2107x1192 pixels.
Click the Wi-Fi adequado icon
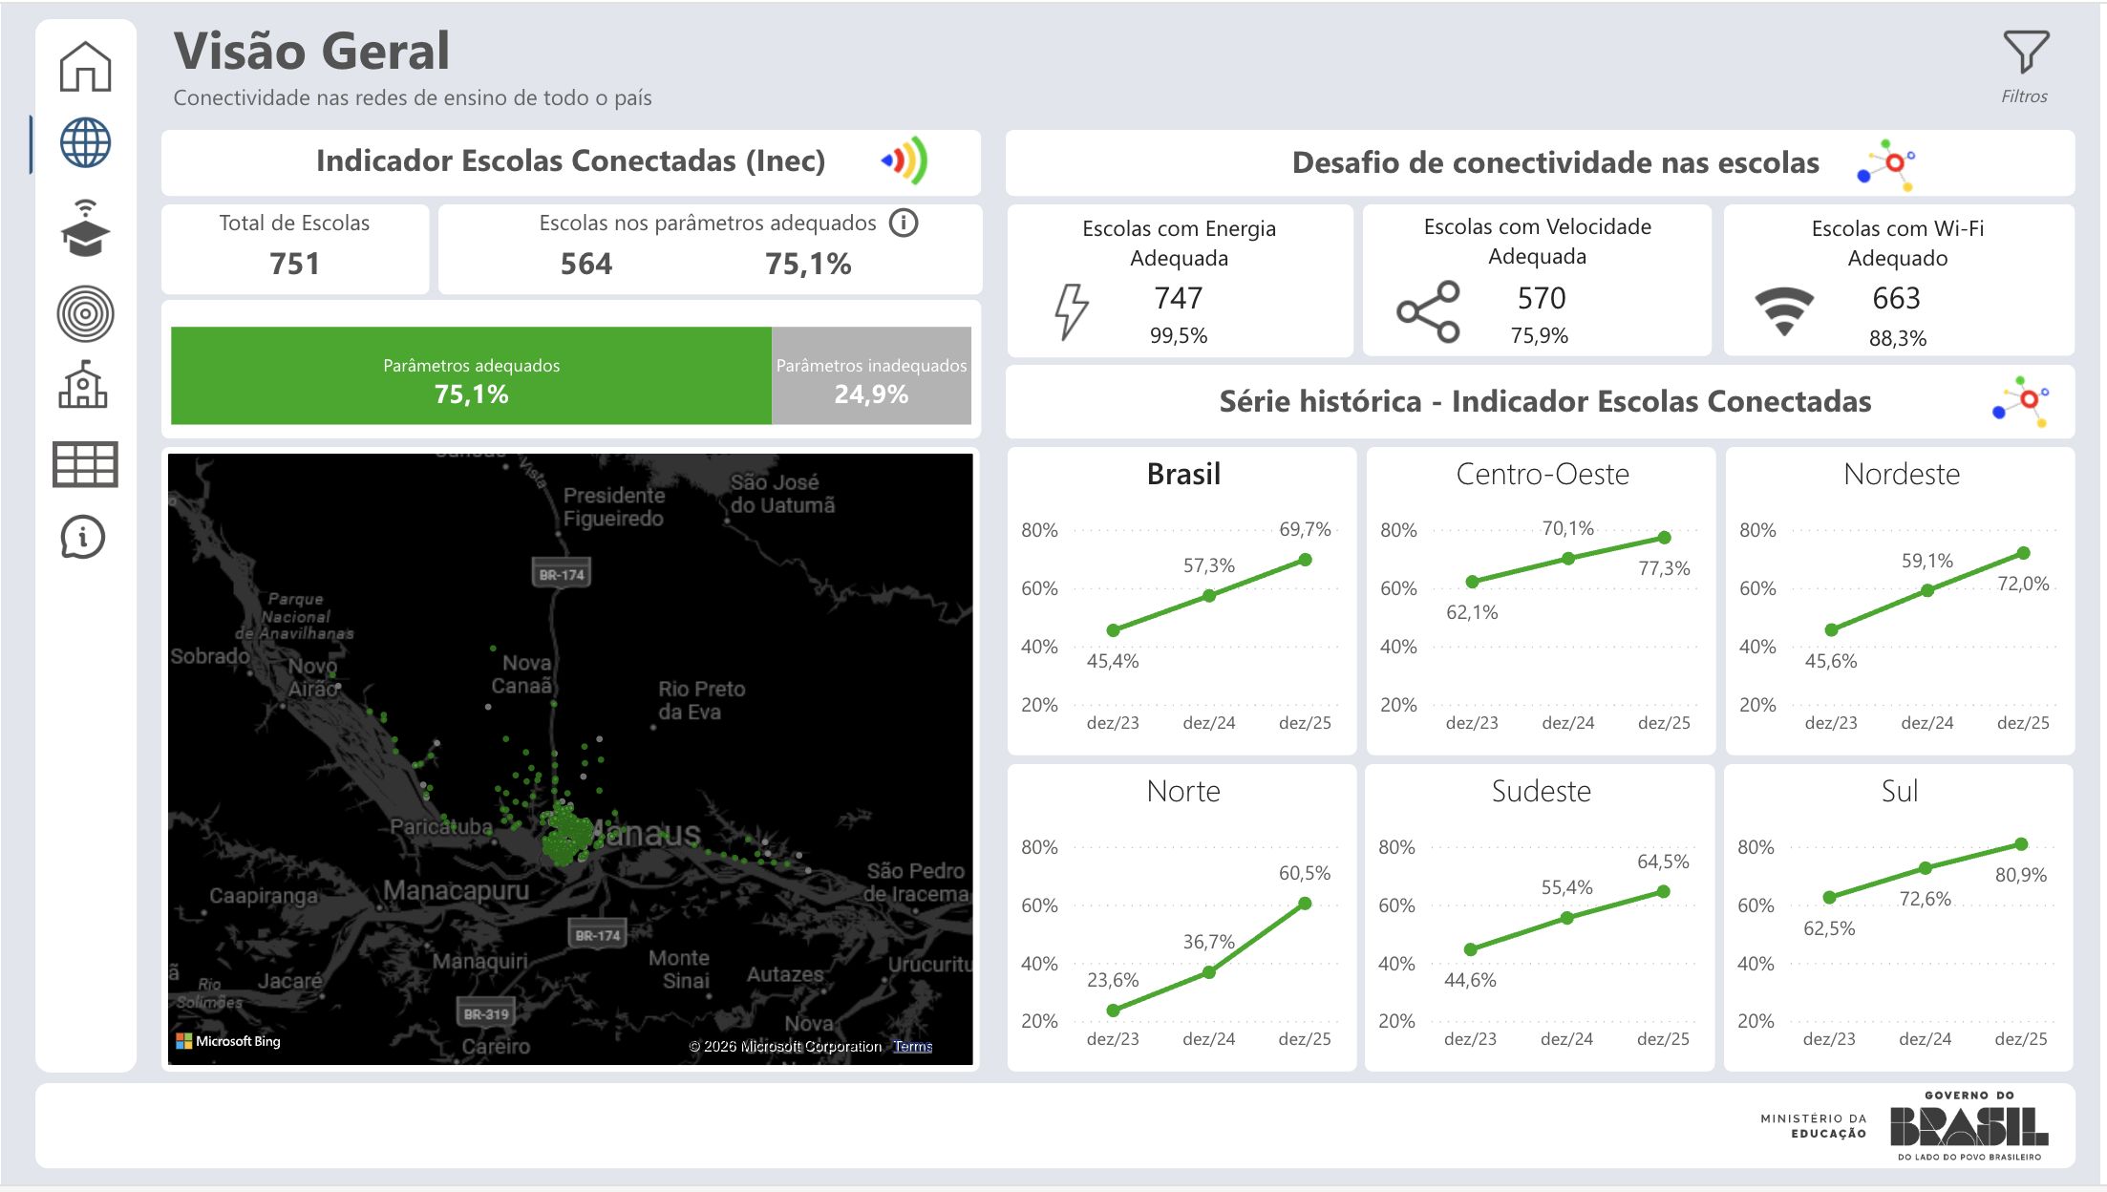coord(1783,310)
